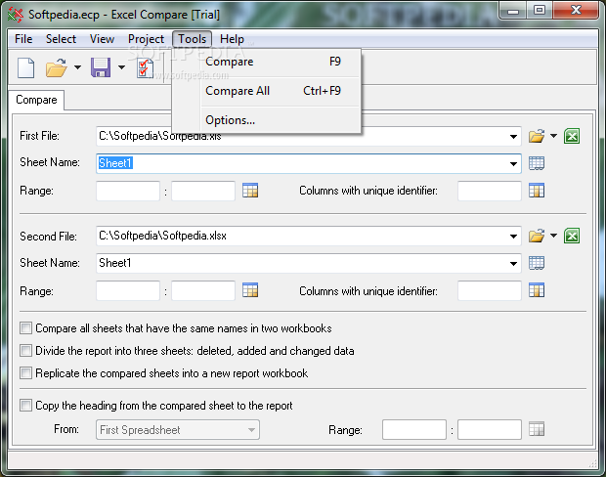Browse for First File with folder icon
The height and width of the screenshot is (477, 606).
click(x=537, y=136)
